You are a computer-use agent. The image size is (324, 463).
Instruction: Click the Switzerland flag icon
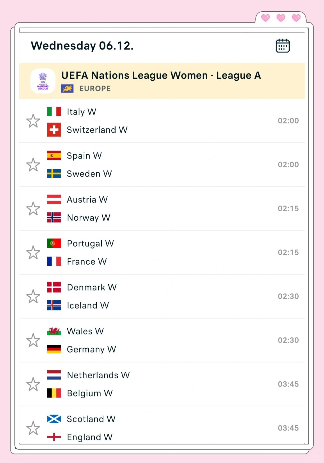pos(54,130)
